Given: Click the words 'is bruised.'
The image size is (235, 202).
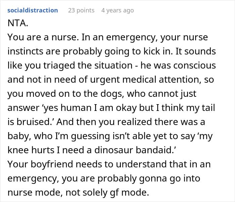Looking at the screenshot, I should [26, 121].
